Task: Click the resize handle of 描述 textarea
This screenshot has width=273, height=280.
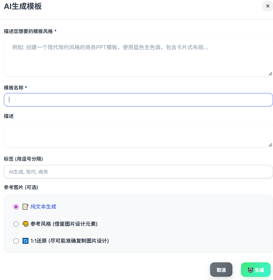Action: (270, 145)
